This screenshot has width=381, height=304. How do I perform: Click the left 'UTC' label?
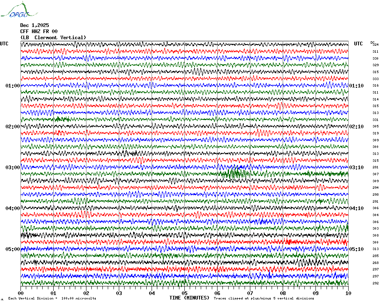point(4,44)
